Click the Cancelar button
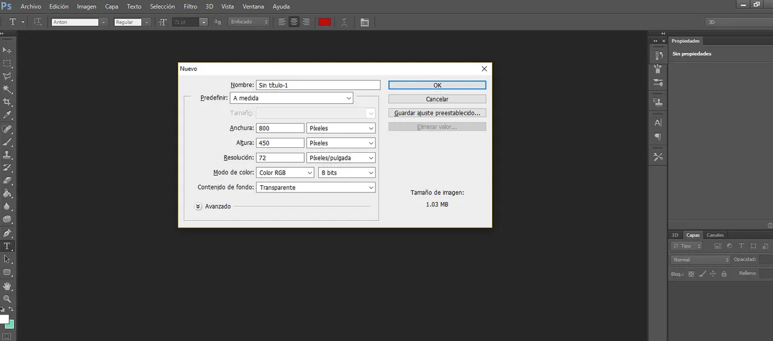The height and width of the screenshot is (341, 773). tap(437, 99)
